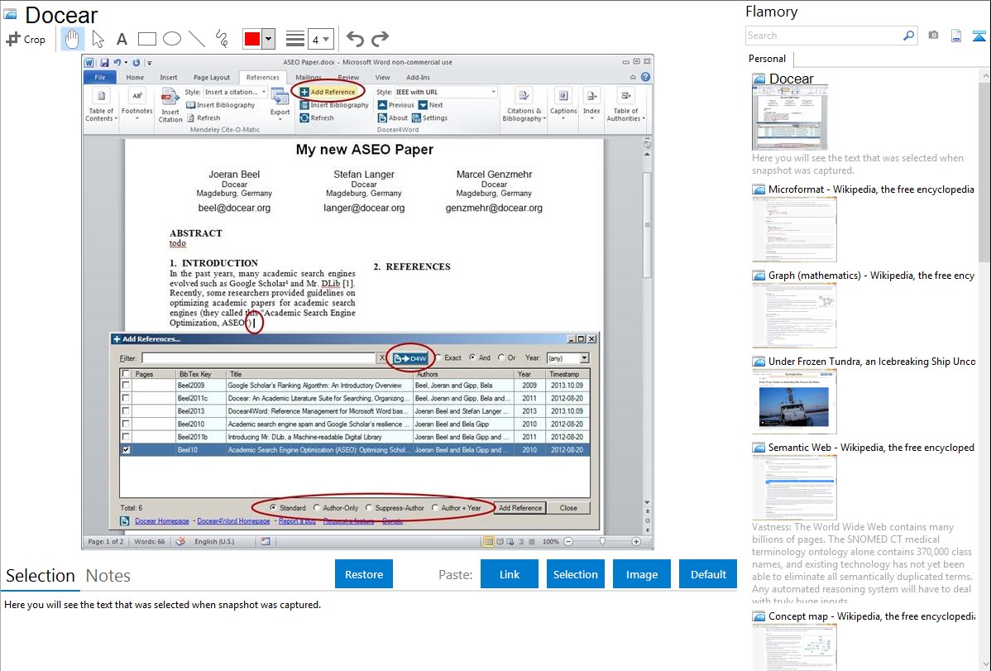Image resolution: width=991 pixels, height=671 pixels.
Task: Click About in the Docear4Word group
Action: tap(392, 117)
